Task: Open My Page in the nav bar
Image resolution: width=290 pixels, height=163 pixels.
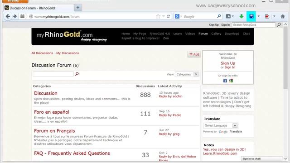Action: point(140,34)
